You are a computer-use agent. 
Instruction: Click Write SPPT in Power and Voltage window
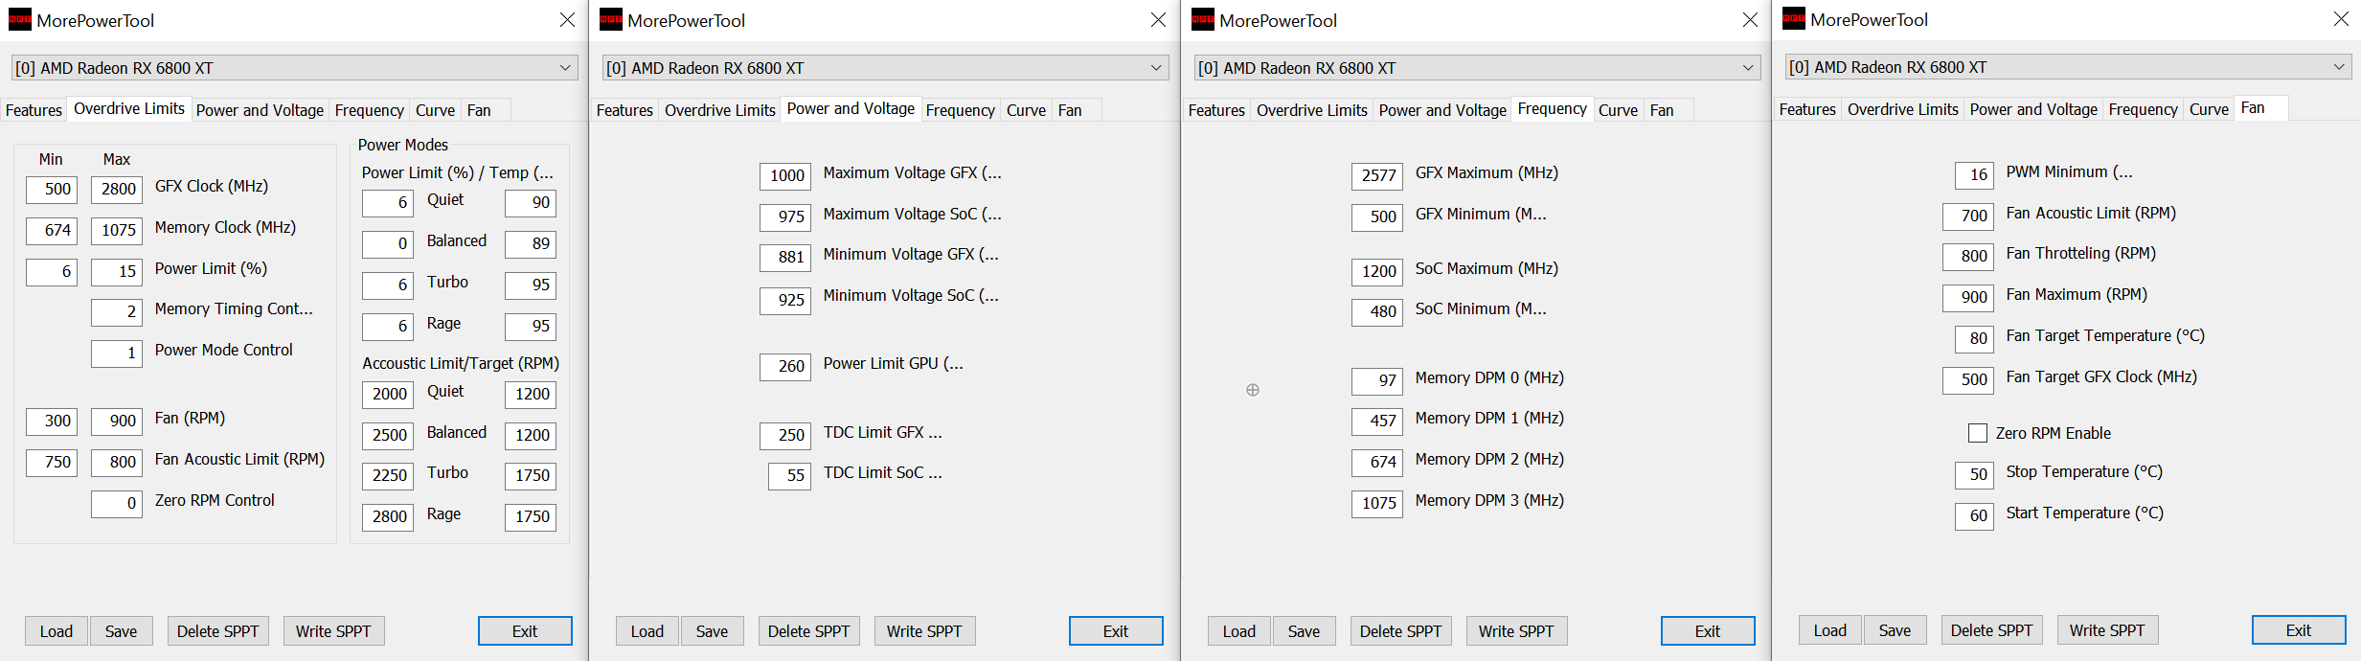coord(924,631)
